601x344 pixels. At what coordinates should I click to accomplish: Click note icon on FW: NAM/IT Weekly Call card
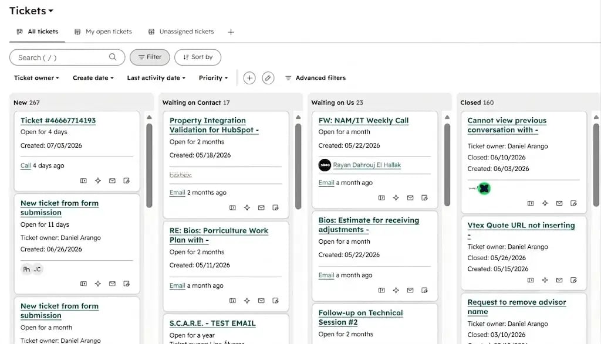point(424,198)
